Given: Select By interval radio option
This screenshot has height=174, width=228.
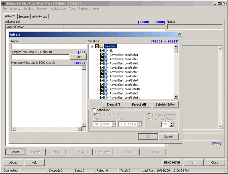Looking at the screenshot, I should pyautogui.click(x=149, y=115).
